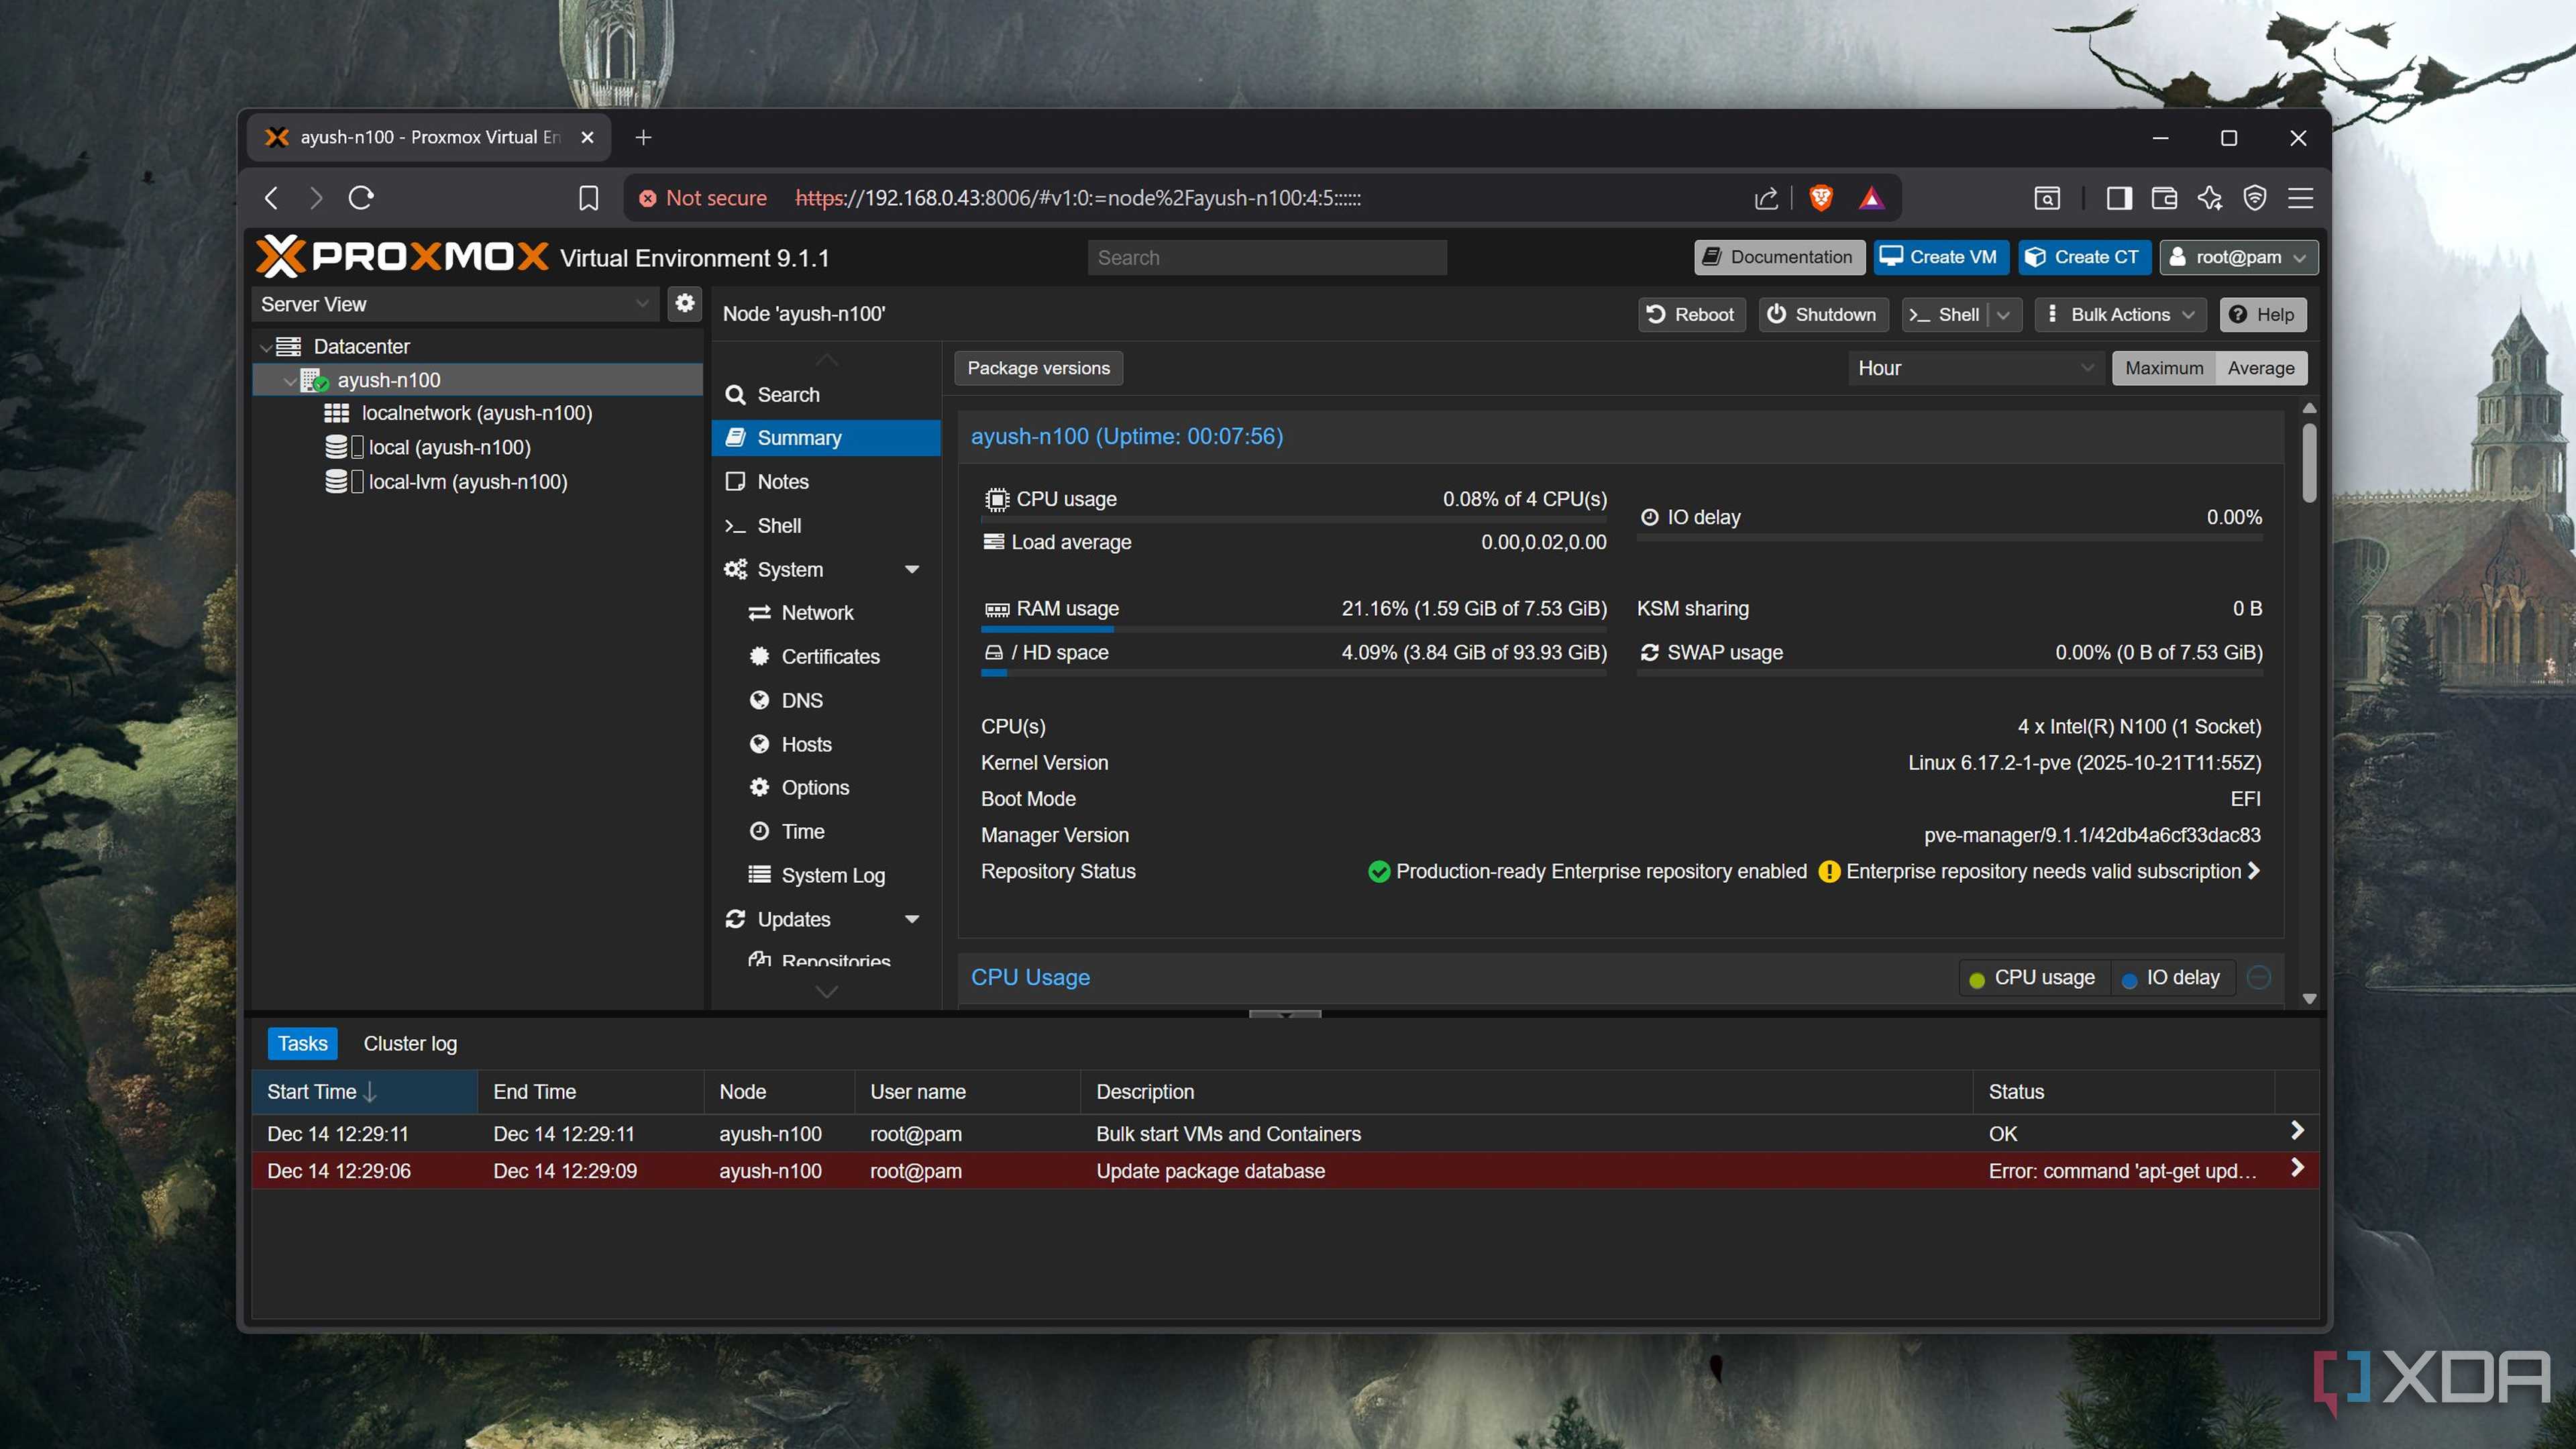
Task: Select Average graph mode
Action: pos(2260,368)
